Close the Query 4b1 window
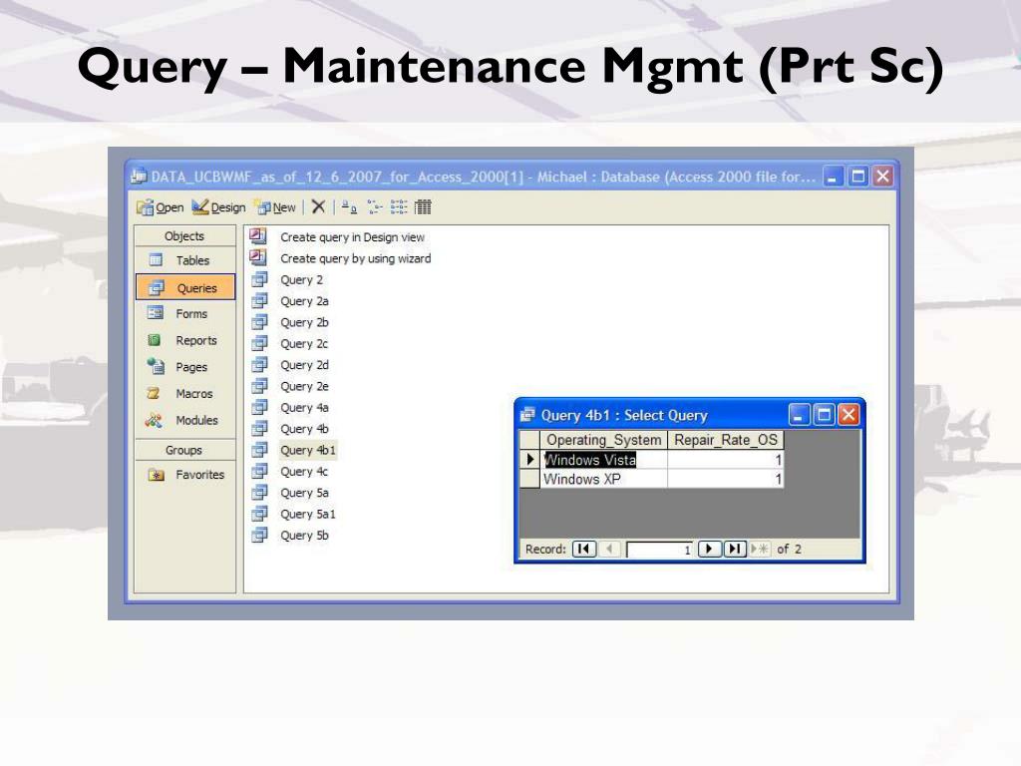This screenshot has width=1021, height=766. [849, 415]
